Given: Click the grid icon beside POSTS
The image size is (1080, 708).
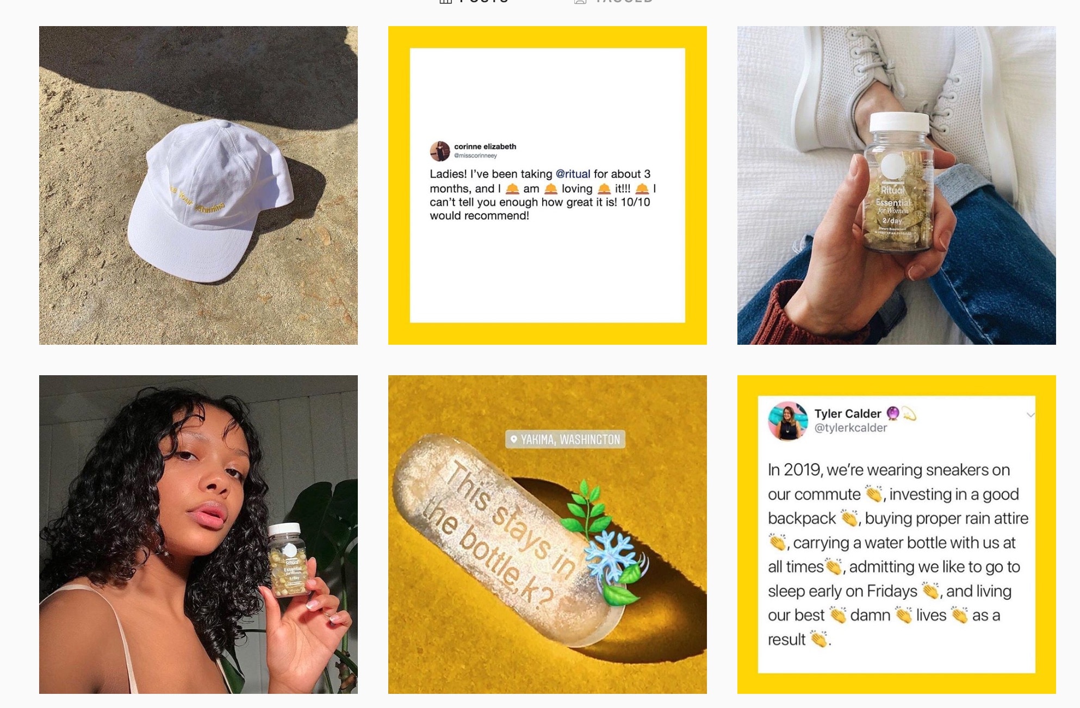Looking at the screenshot, I should pos(445,2).
